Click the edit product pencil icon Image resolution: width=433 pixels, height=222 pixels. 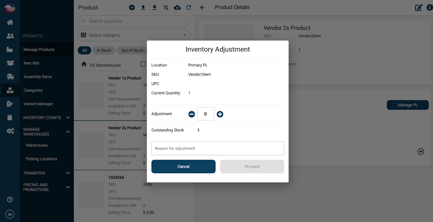pyautogui.click(x=418, y=8)
